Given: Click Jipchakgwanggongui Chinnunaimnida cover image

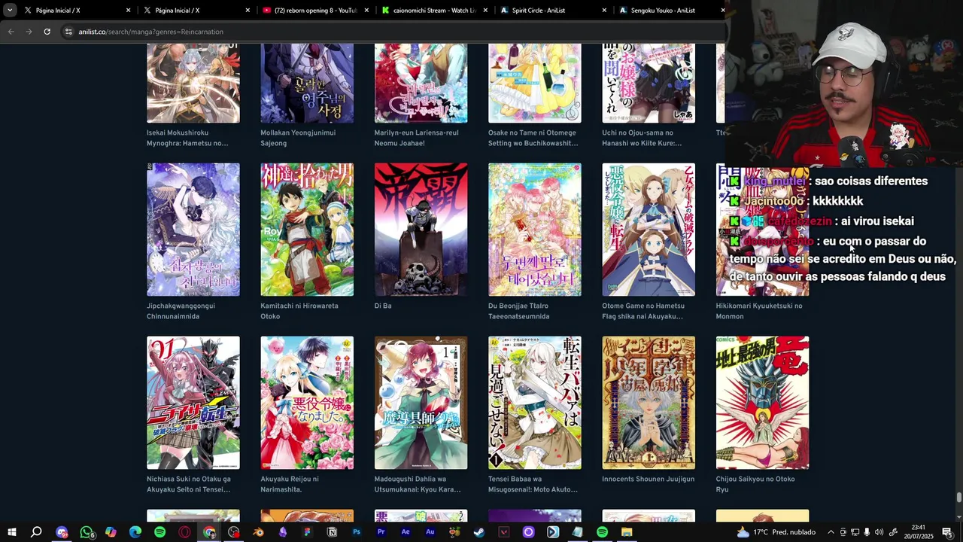Looking at the screenshot, I should (x=193, y=230).
